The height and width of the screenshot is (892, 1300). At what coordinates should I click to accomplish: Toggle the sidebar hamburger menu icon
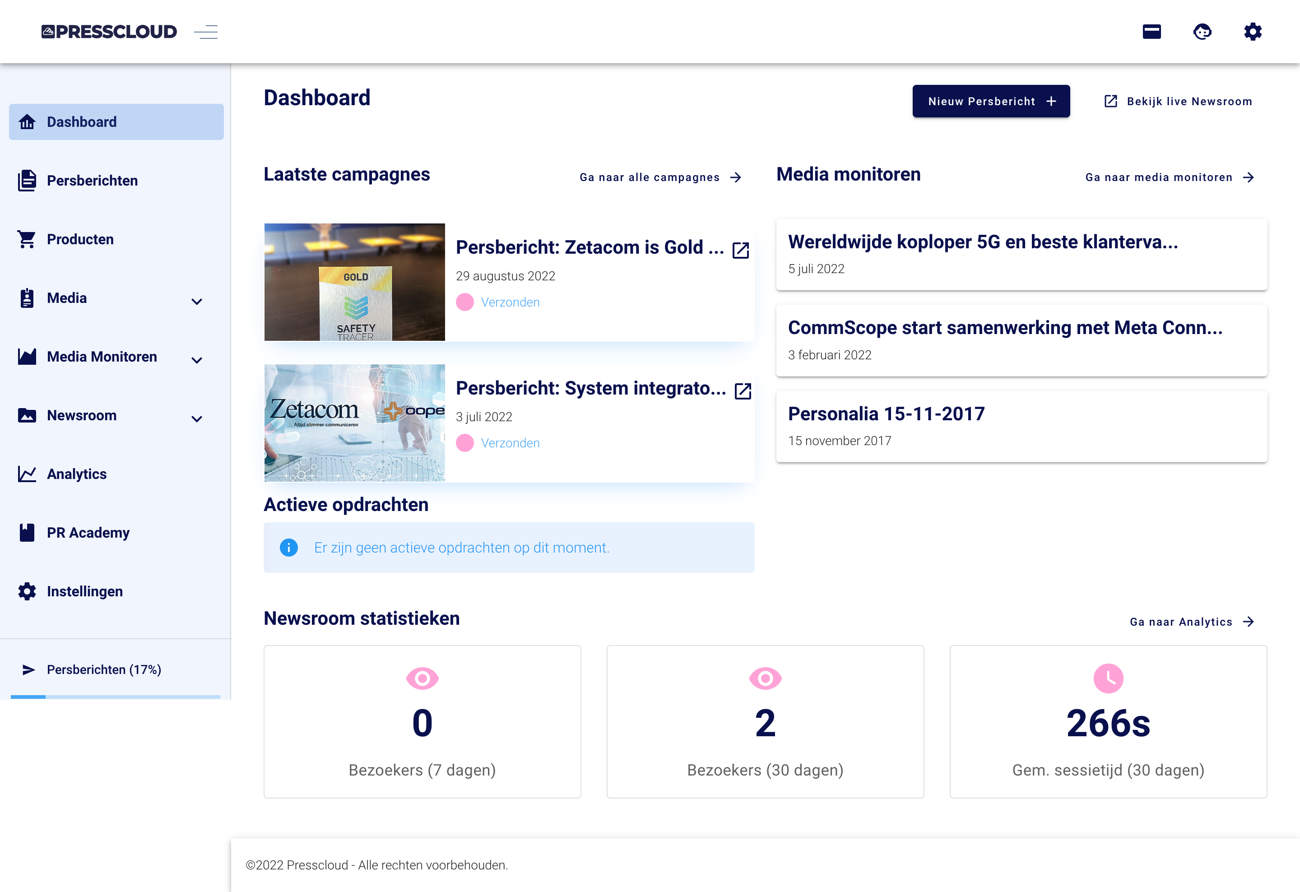206,32
